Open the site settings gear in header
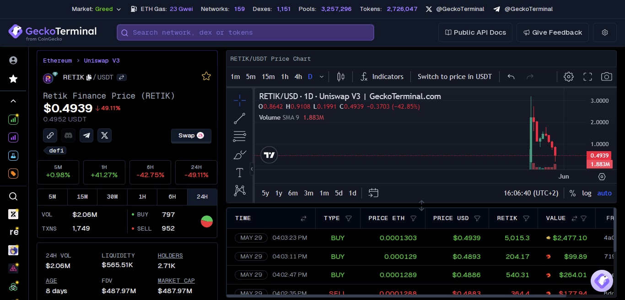Image resolution: width=625 pixels, height=300 pixels. pos(605,32)
